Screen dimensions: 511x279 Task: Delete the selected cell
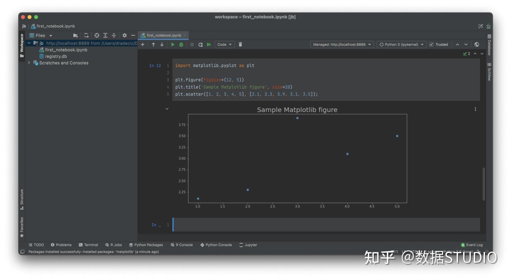(x=240, y=44)
